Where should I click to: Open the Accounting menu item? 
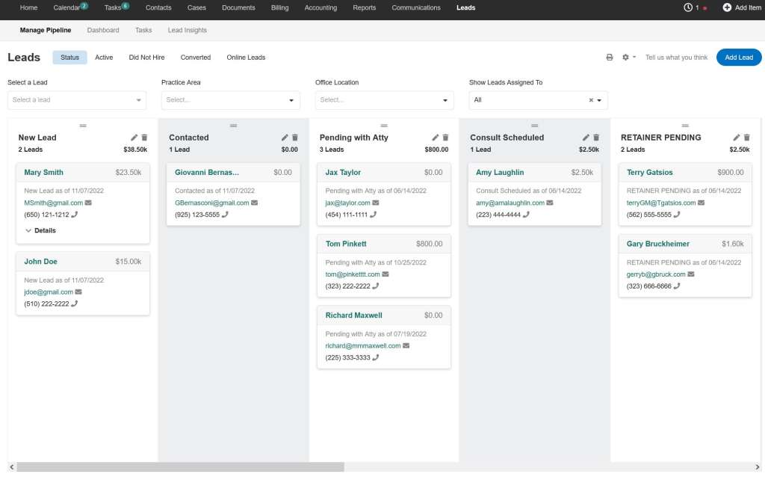click(320, 8)
